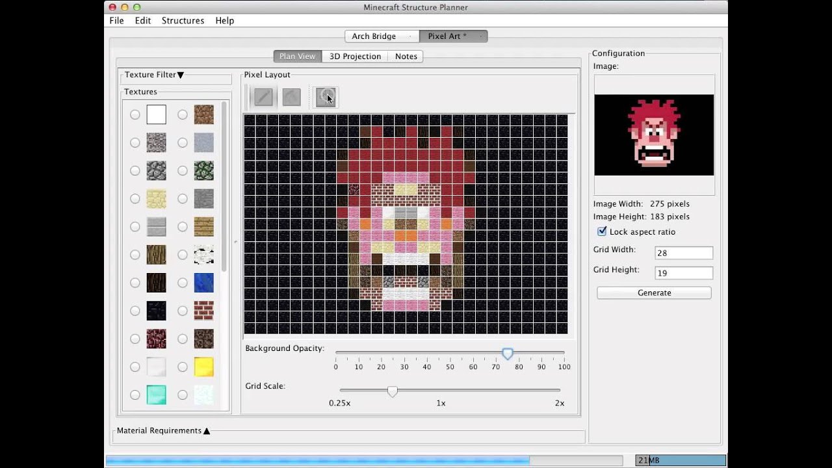Pick the gray stone brick texture swatch

point(203,198)
